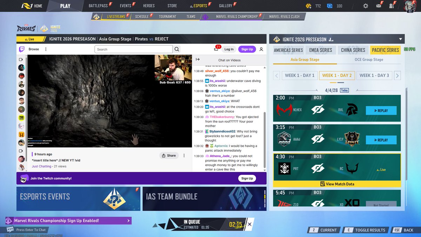Click the Z10 team logo
This screenshot has height=237, width=421.
pyautogui.click(x=285, y=203)
